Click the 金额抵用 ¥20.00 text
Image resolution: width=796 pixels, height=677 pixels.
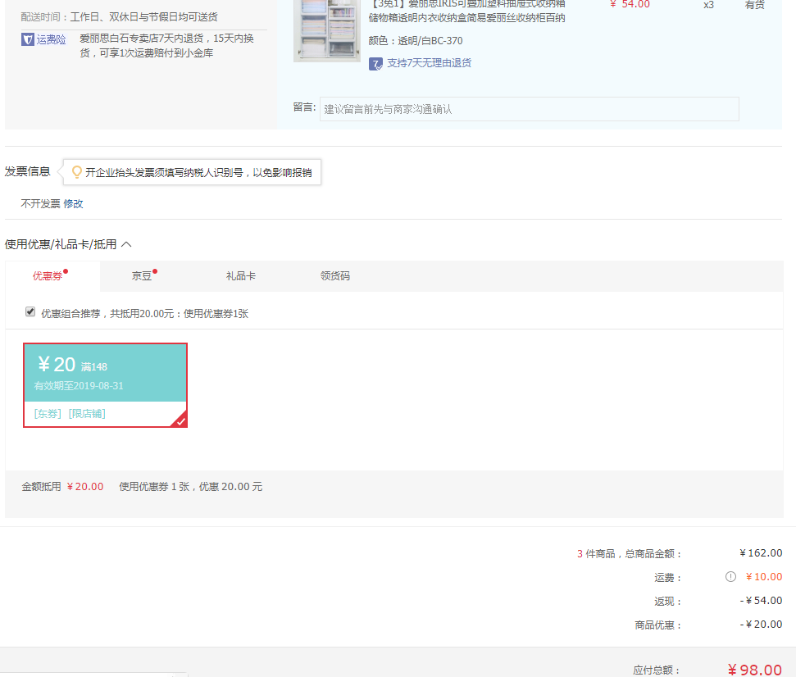[62, 487]
